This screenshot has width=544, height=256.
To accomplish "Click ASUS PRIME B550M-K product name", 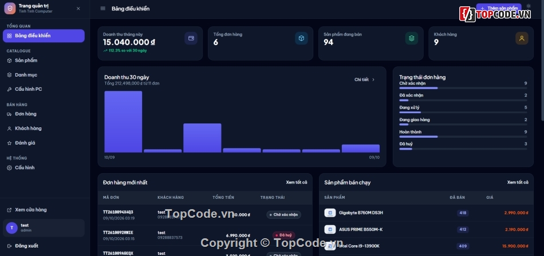I will (361, 229).
